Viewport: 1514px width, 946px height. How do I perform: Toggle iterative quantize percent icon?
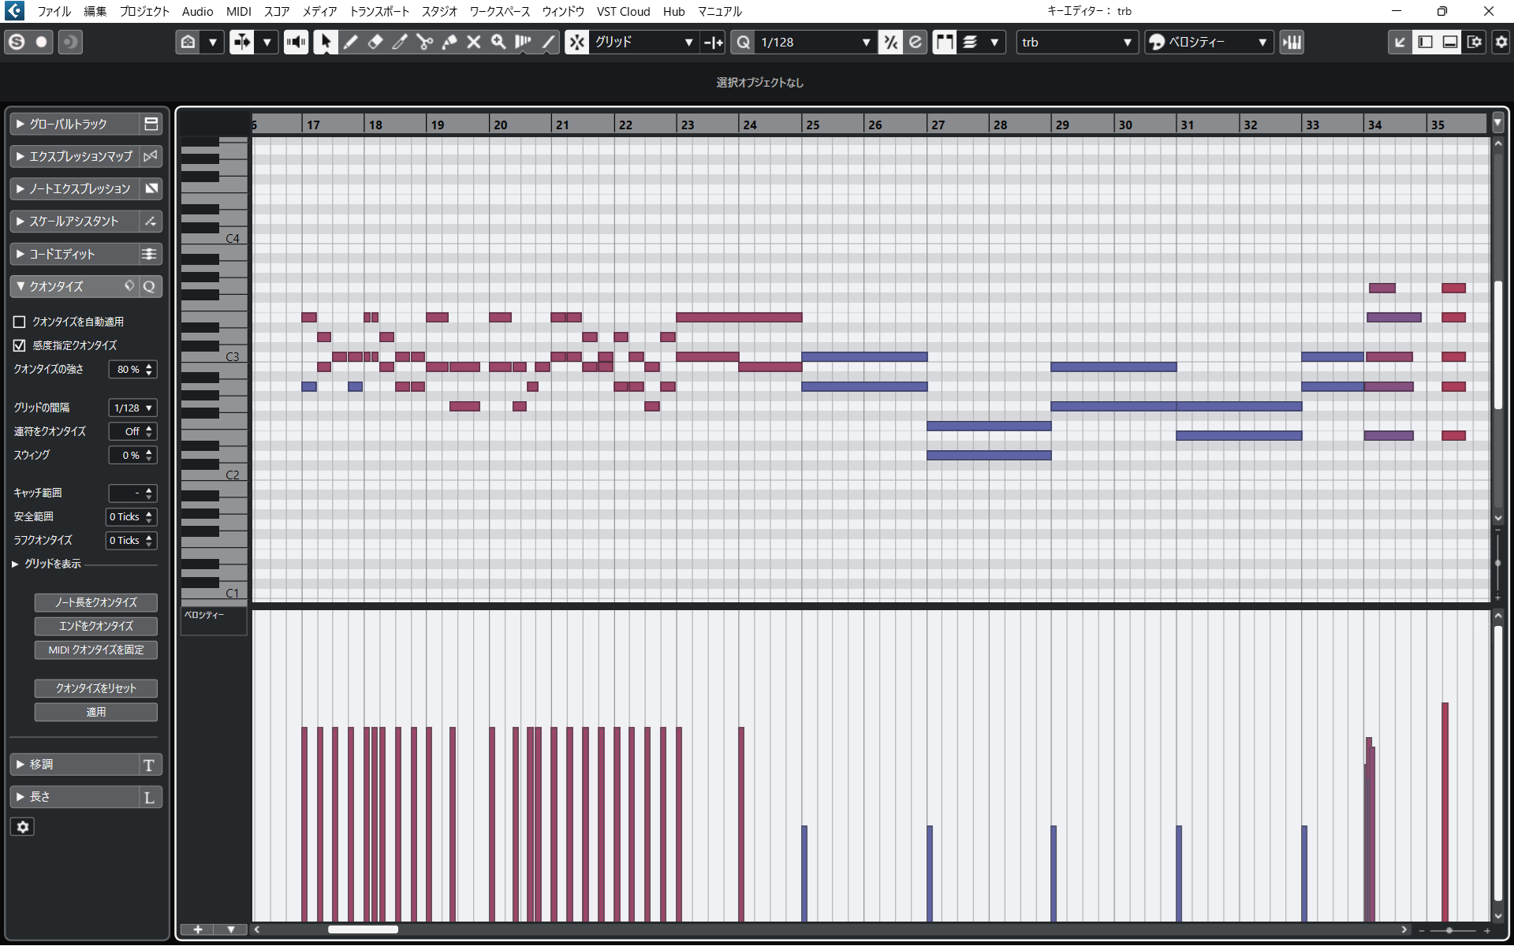point(890,42)
